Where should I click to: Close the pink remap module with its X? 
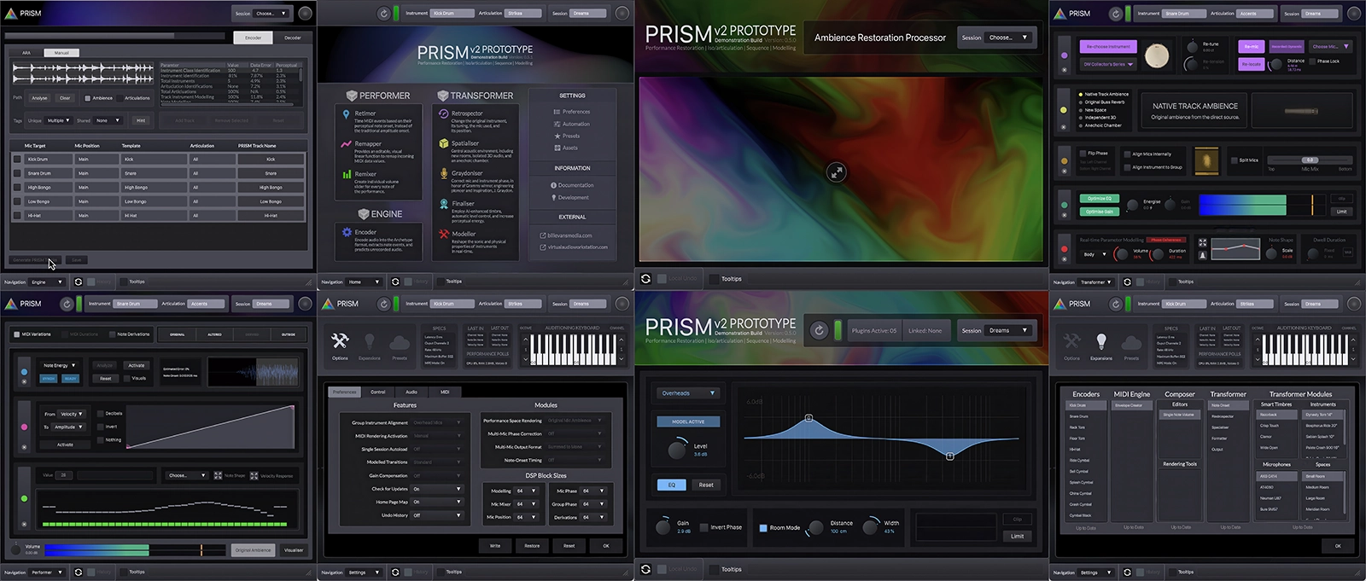[x=24, y=447]
